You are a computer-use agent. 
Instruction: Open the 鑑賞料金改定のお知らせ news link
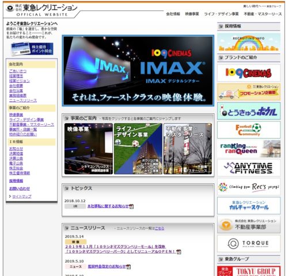(x=107, y=266)
